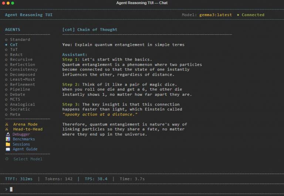This screenshot has height=196, width=284.
Task: Click the crossed swords icon beside Arena Mode
Action: (x=7, y=124)
